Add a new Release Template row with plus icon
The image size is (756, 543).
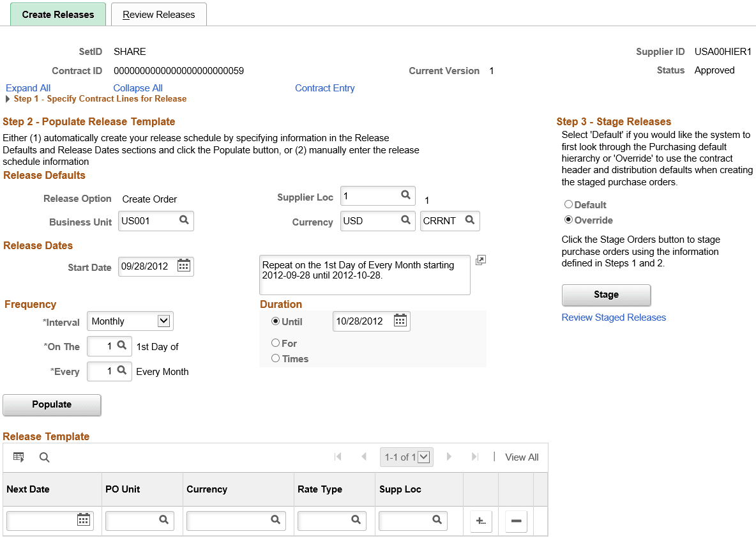point(480,521)
